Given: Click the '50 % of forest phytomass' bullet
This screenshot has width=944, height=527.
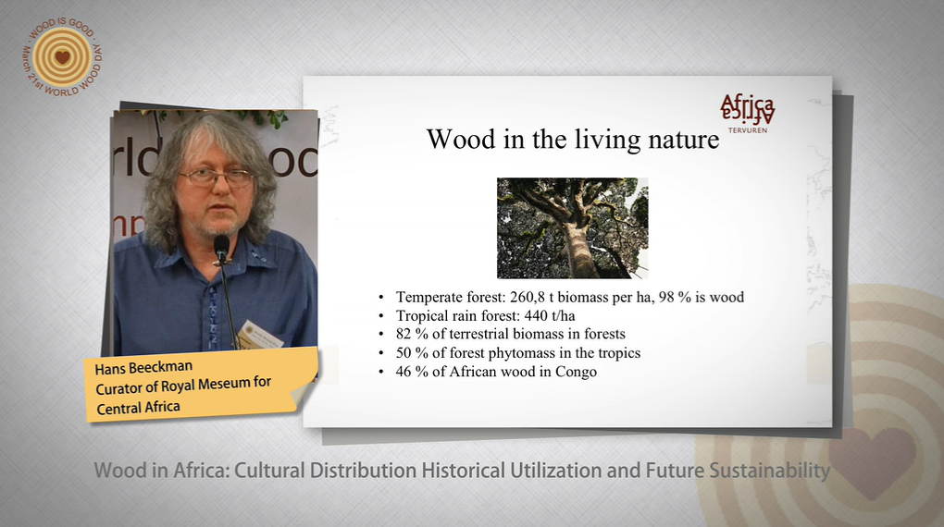Looking at the screenshot, I should coord(517,352).
